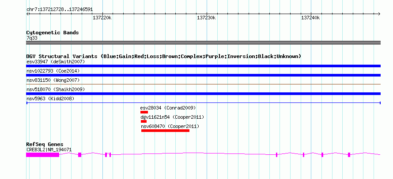
Task: Click the esv33947 (deSmith2007) blue gain bar
Action: coord(203,66)
